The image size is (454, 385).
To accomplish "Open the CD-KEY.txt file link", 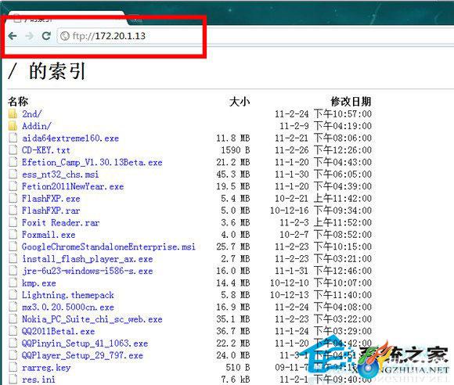I will click(46, 150).
